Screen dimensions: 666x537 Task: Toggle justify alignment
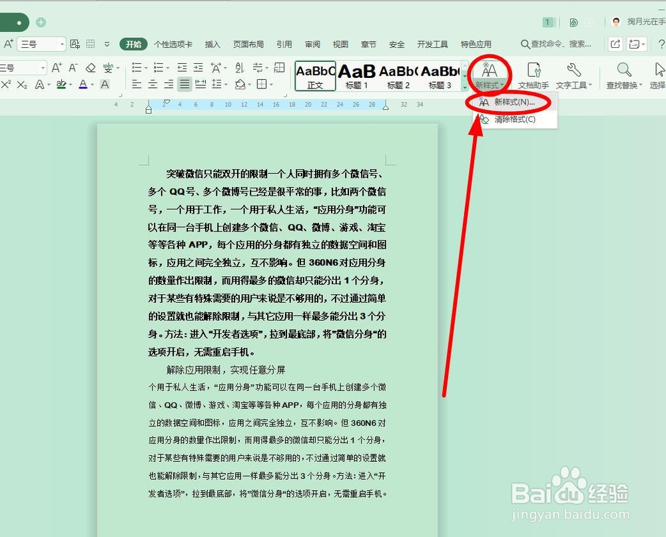pyautogui.click(x=186, y=83)
